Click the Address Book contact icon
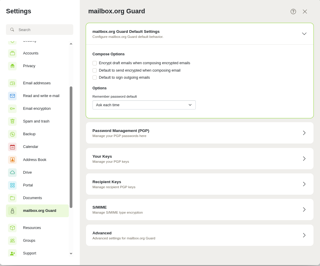Screen dimensions: 320x266 [12, 160]
